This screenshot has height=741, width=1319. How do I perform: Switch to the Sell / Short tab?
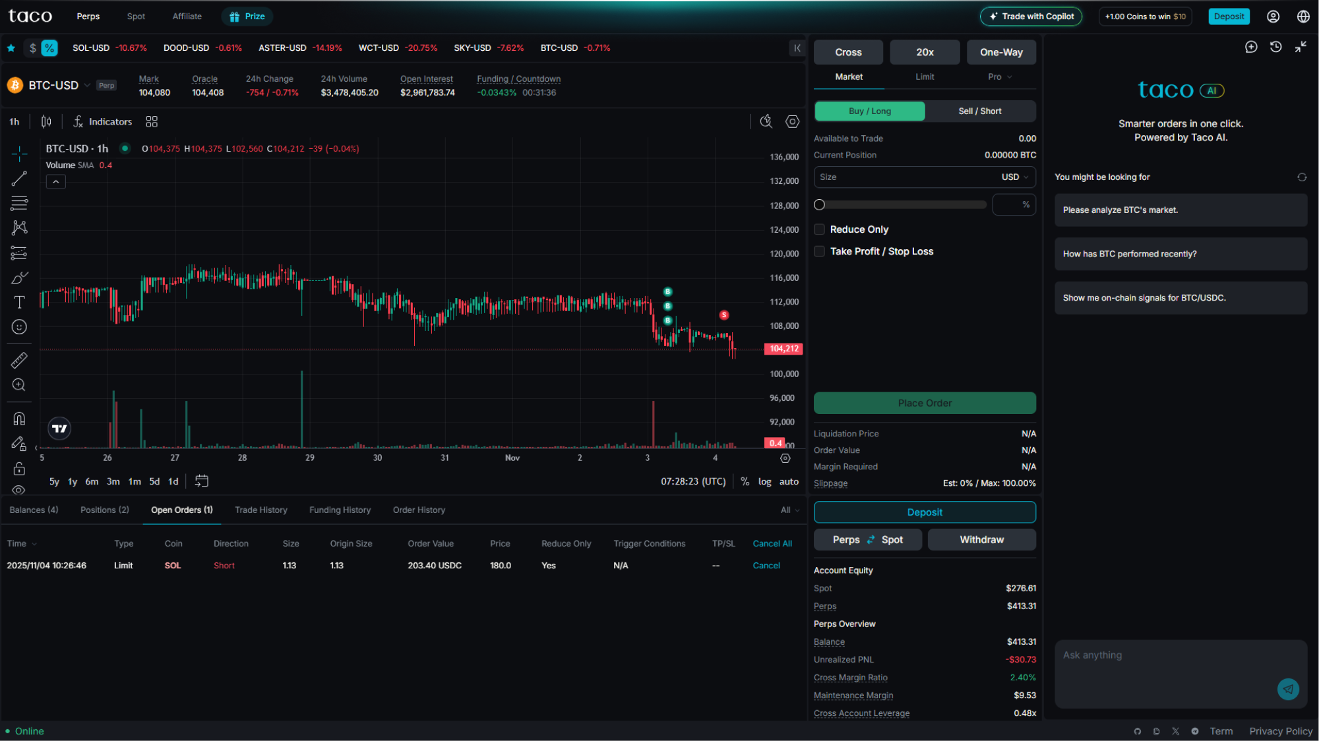(x=980, y=111)
